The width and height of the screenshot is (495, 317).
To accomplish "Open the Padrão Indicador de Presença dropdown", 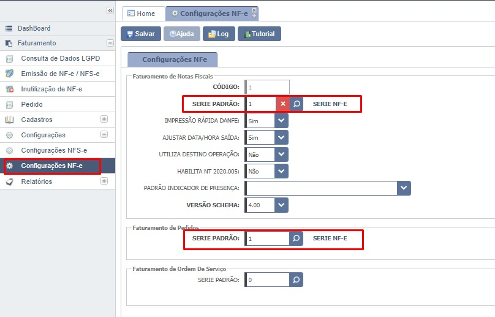I will (x=404, y=188).
